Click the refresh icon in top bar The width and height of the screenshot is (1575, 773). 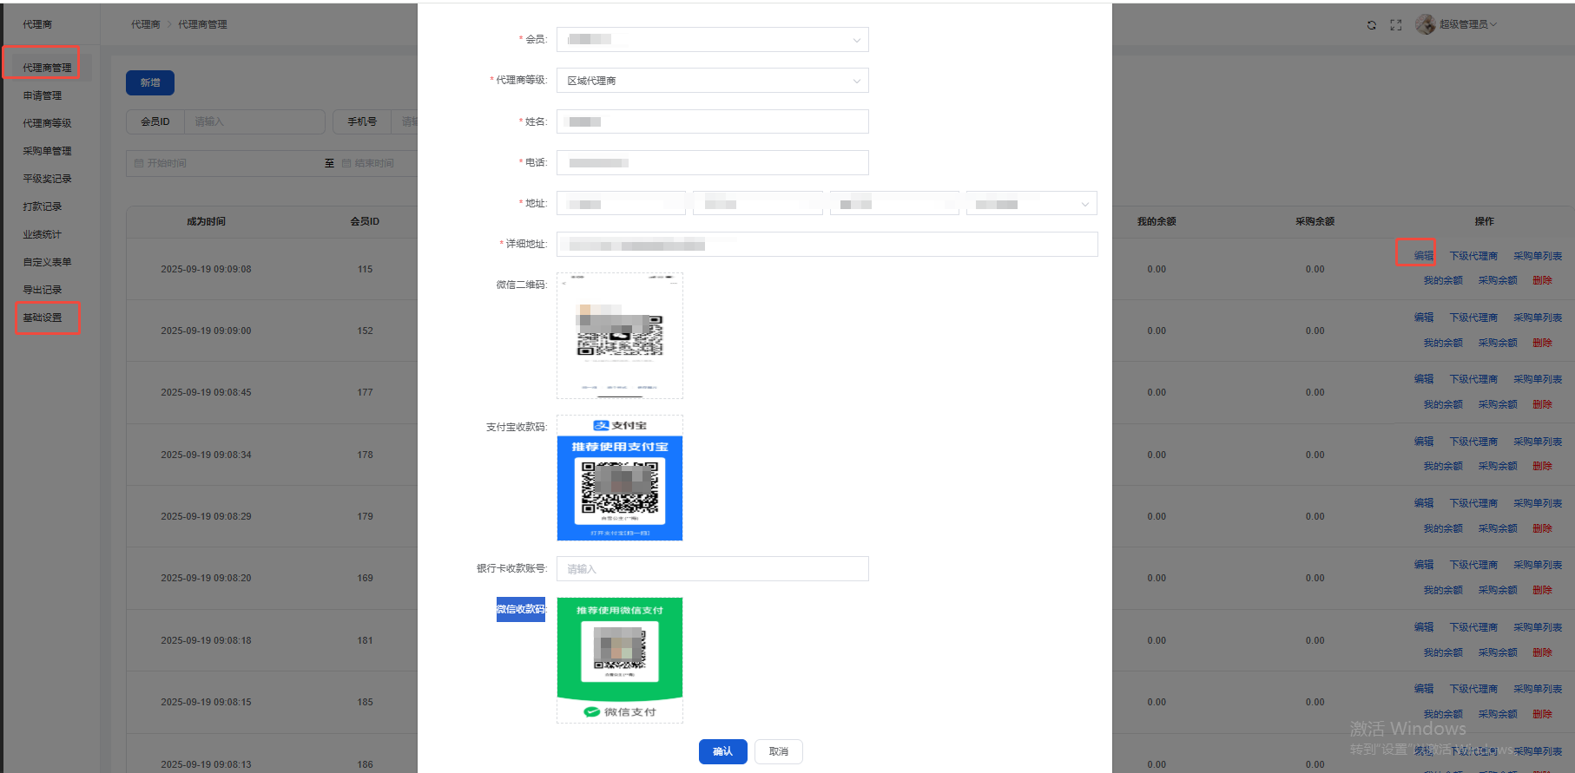1371,25
